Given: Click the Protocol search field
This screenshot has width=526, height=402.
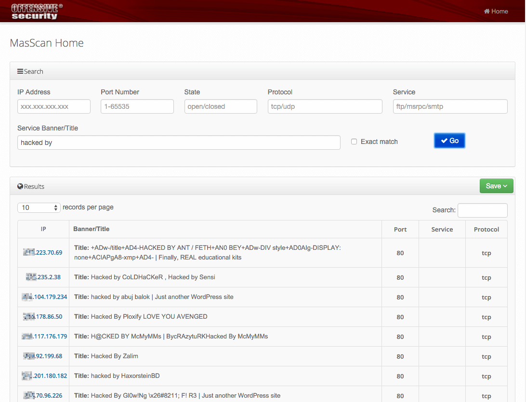Looking at the screenshot, I should [x=325, y=106].
